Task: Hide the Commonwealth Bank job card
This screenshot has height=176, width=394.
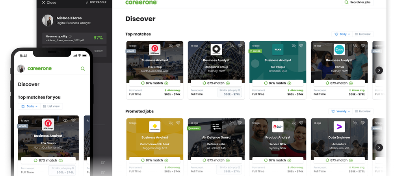Action: pos(171,123)
